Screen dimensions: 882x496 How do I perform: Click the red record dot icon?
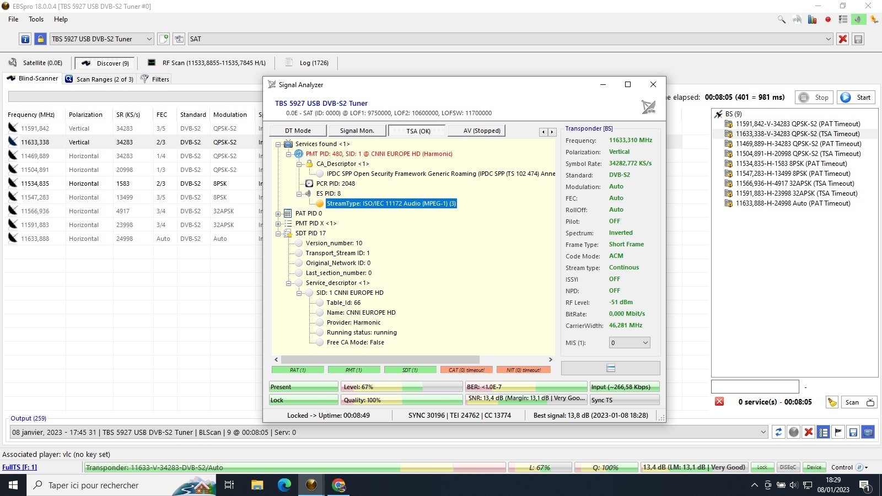coord(827,19)
